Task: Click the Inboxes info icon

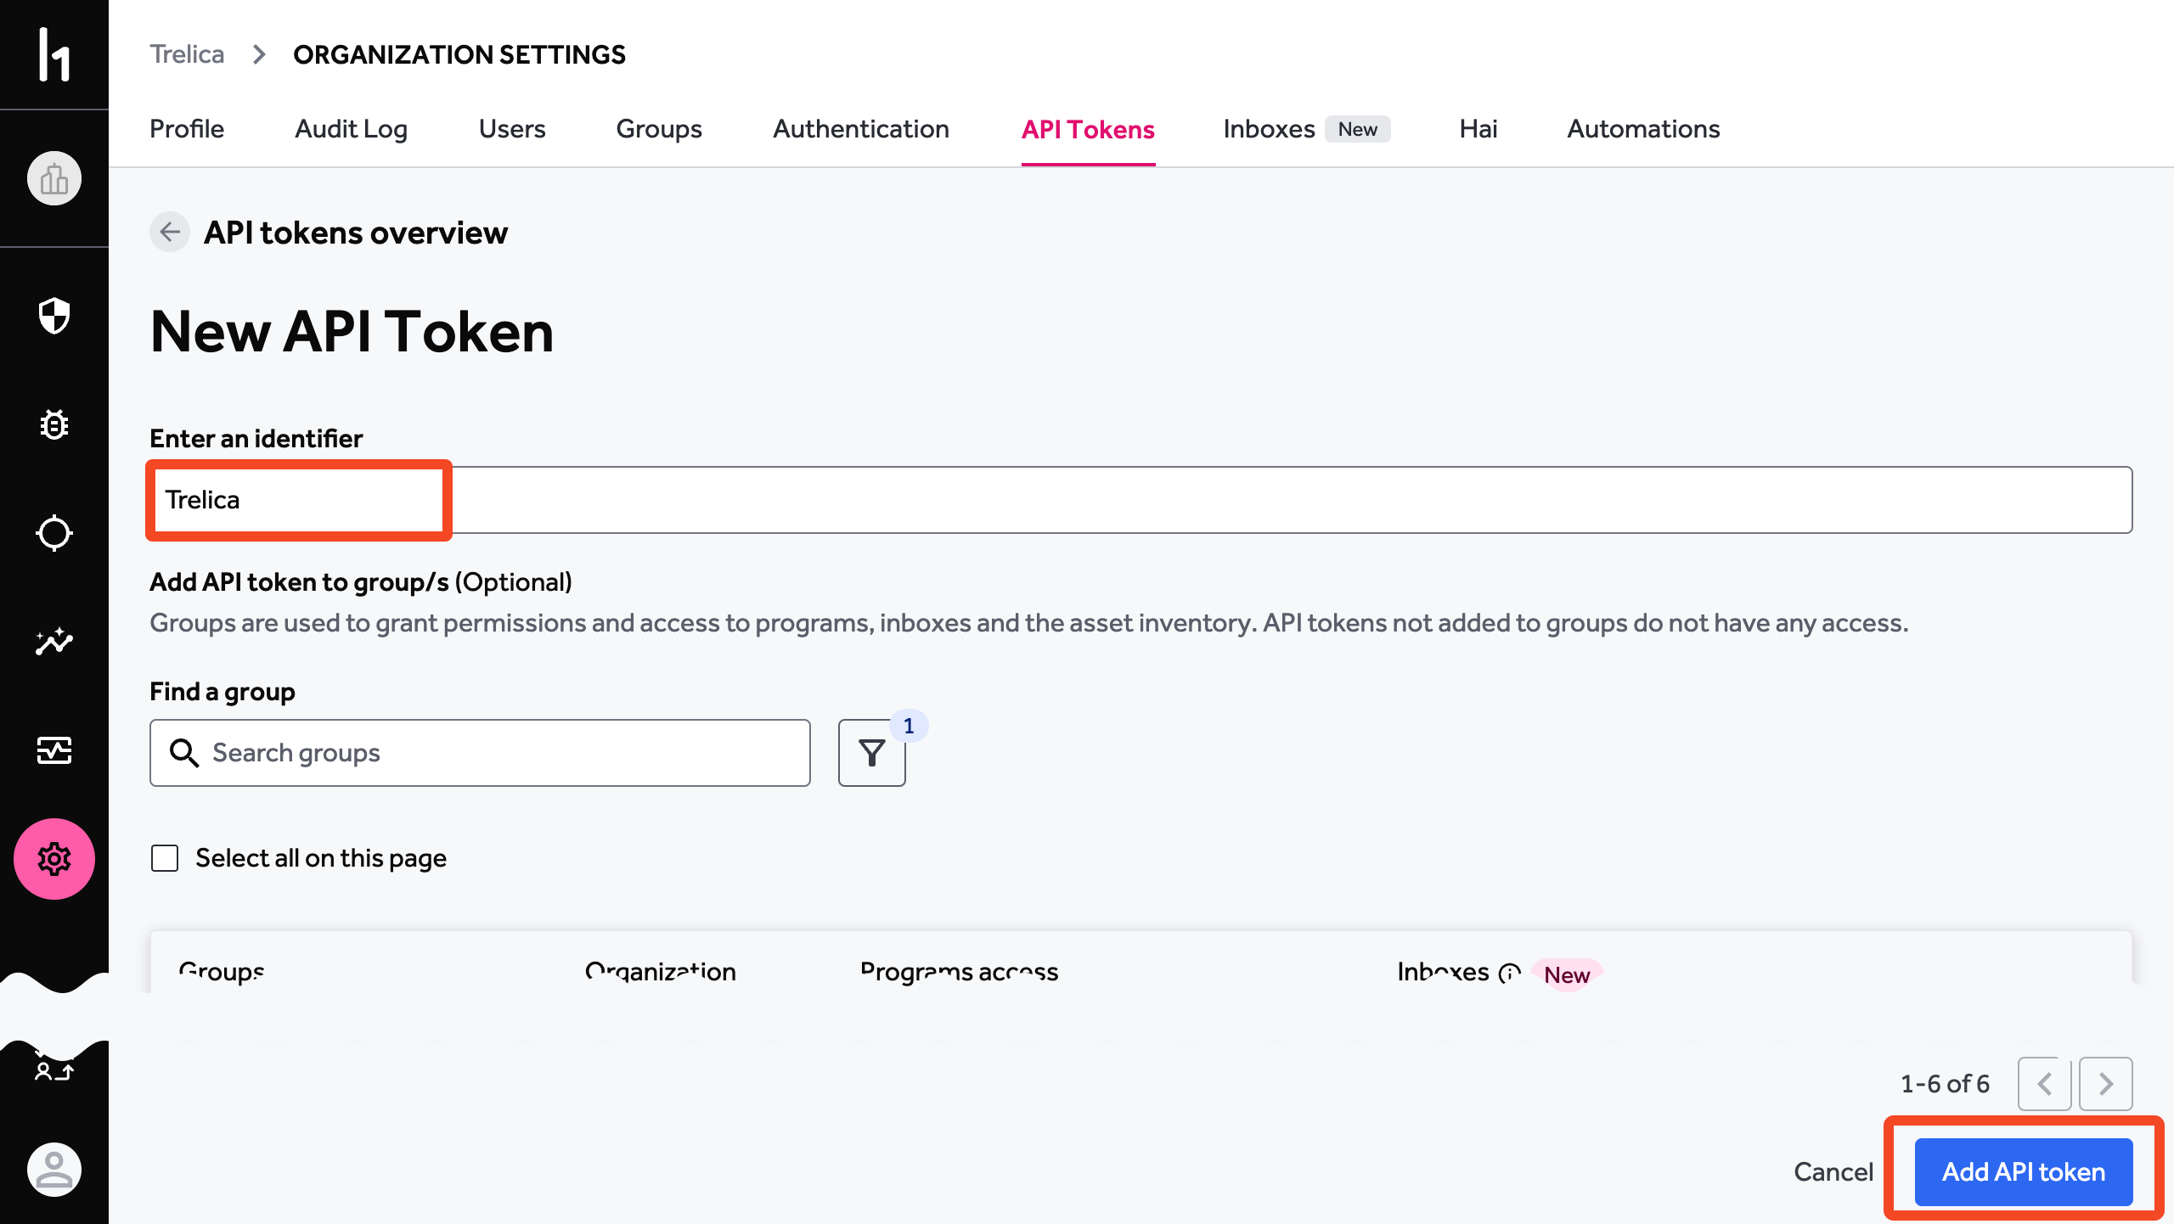Action: tap(1509, 973)
